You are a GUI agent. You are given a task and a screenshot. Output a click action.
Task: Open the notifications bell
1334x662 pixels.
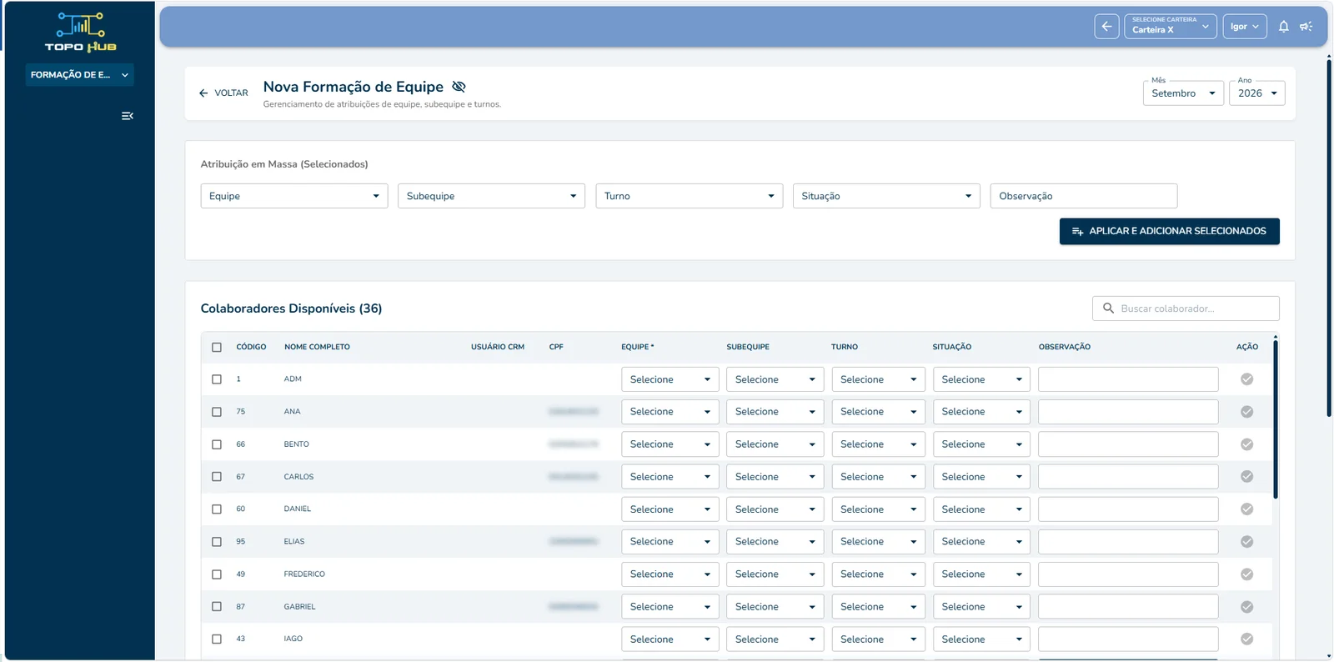click(x=1284, y=27)
